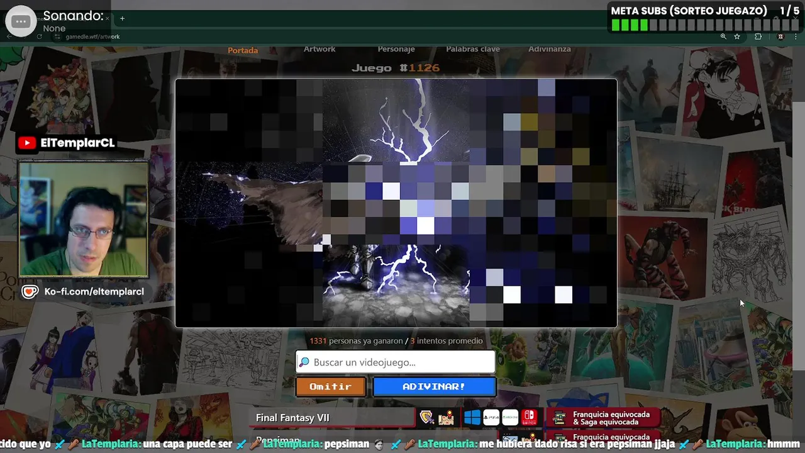Viewport: 805px width, 453px height.
Task: Click the browser zoom magnifier icon
Action: click(723, 36)
